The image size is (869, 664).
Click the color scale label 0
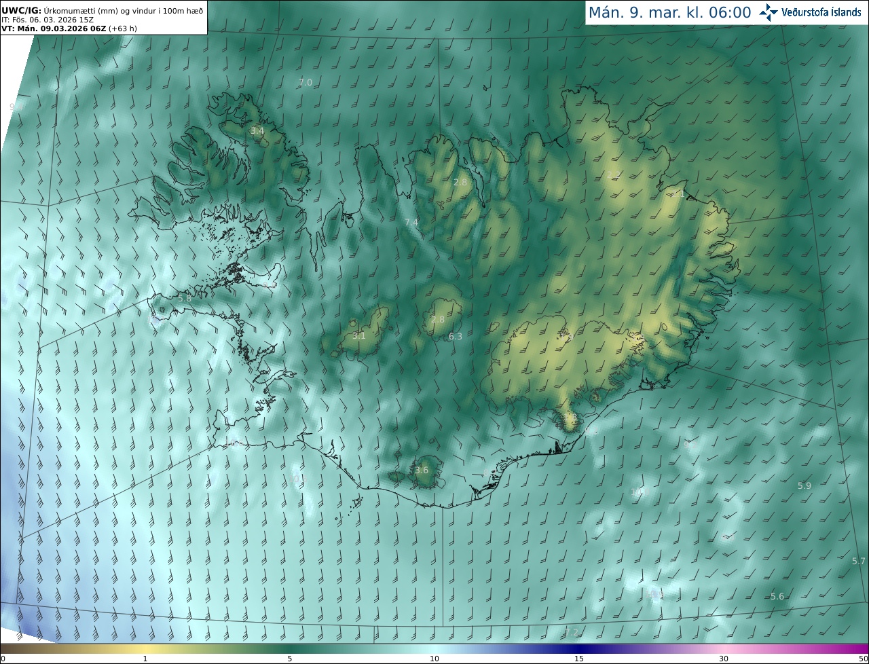pos(3,659)
